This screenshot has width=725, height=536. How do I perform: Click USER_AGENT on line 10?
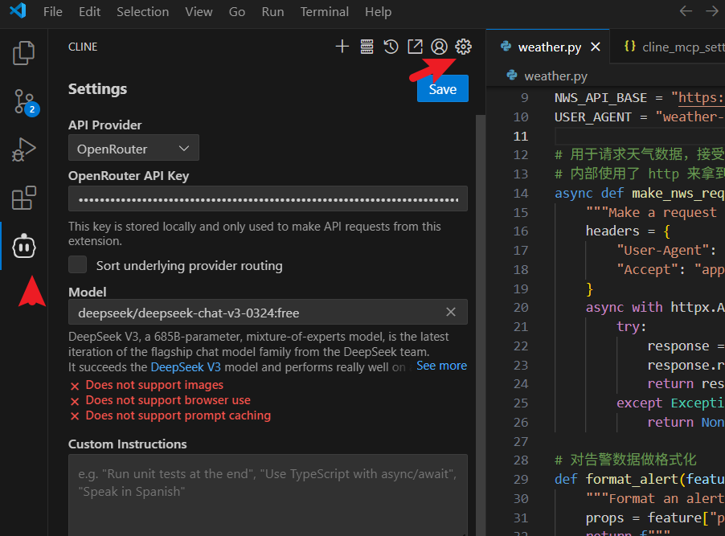592,117
